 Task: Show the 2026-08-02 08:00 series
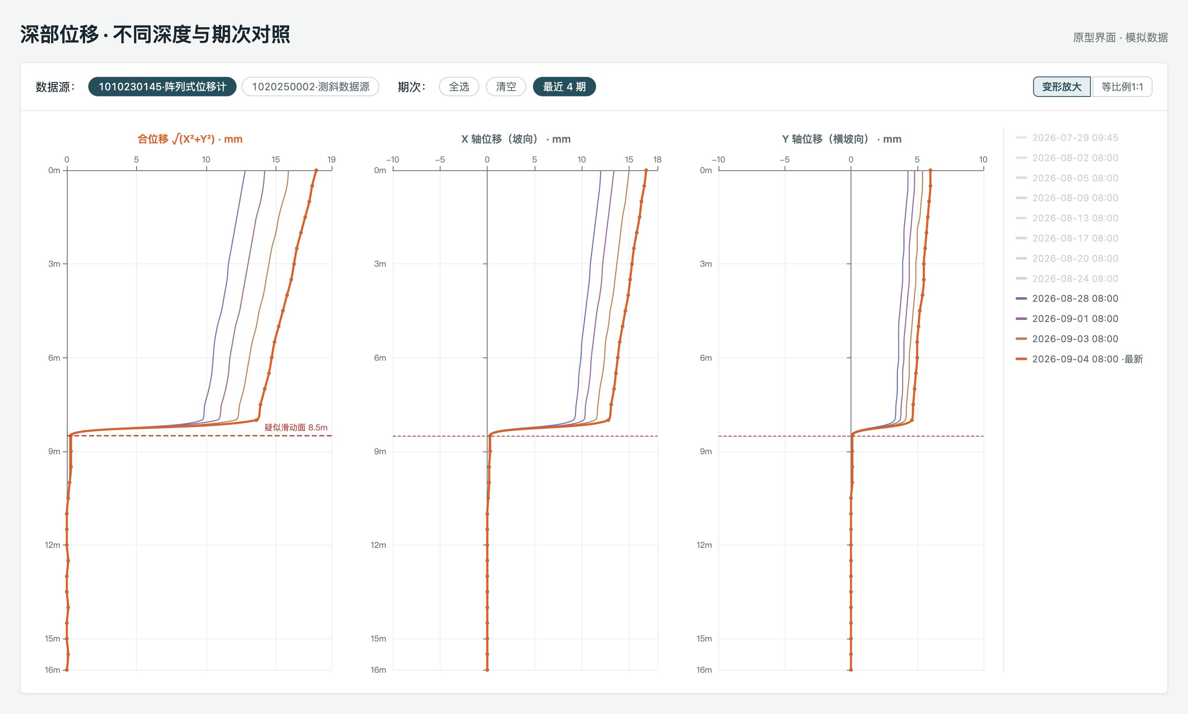1067,158
